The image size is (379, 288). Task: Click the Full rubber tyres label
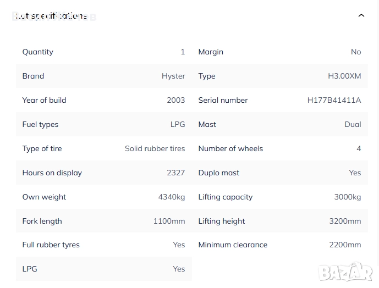click(x=51, y=245)
